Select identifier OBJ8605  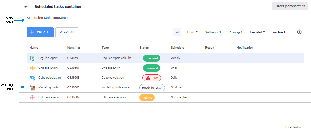[74, 87]
